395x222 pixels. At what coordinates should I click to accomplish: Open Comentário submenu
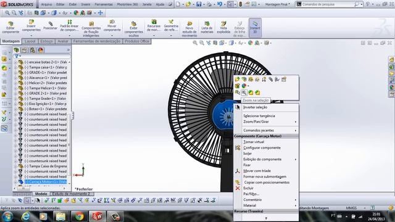tap(266, 200)
